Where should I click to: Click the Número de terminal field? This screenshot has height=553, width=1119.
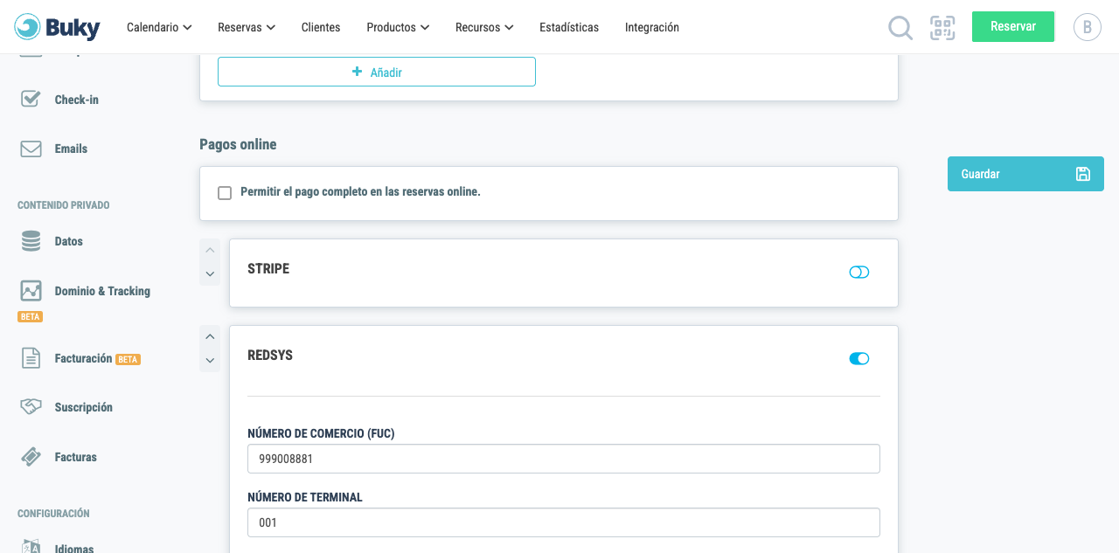(x=564, y=522)
